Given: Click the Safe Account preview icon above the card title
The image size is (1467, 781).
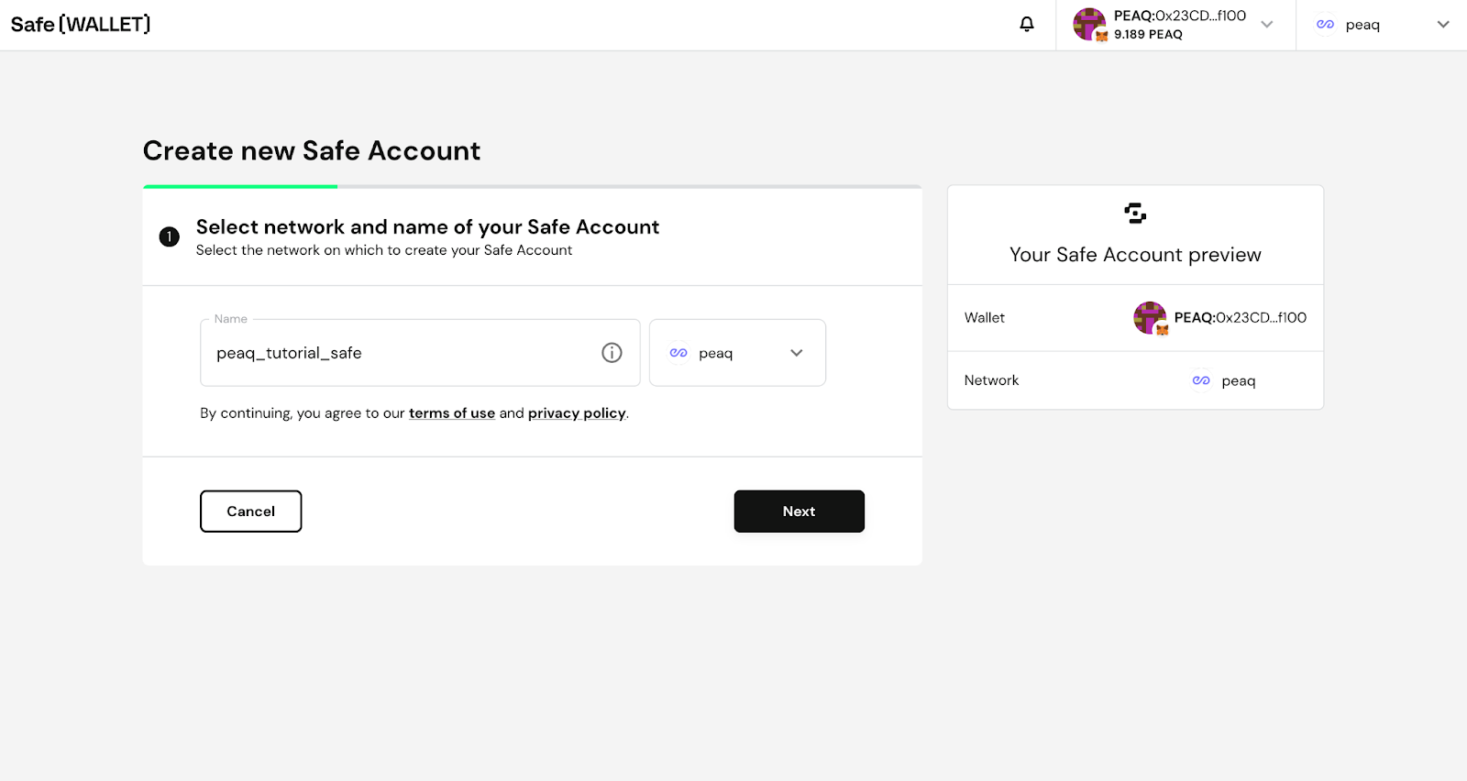Looking at the screenshot, I should (x=1134, y=213).
